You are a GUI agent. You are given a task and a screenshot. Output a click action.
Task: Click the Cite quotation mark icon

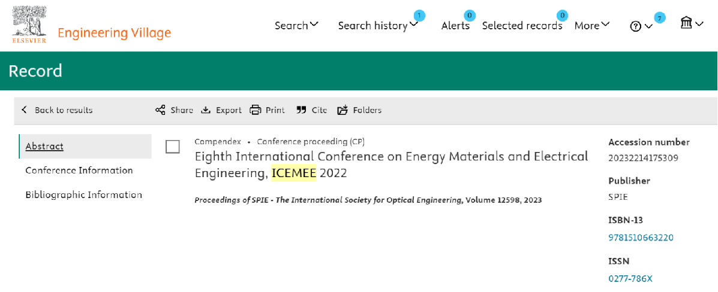coord(301,110)
